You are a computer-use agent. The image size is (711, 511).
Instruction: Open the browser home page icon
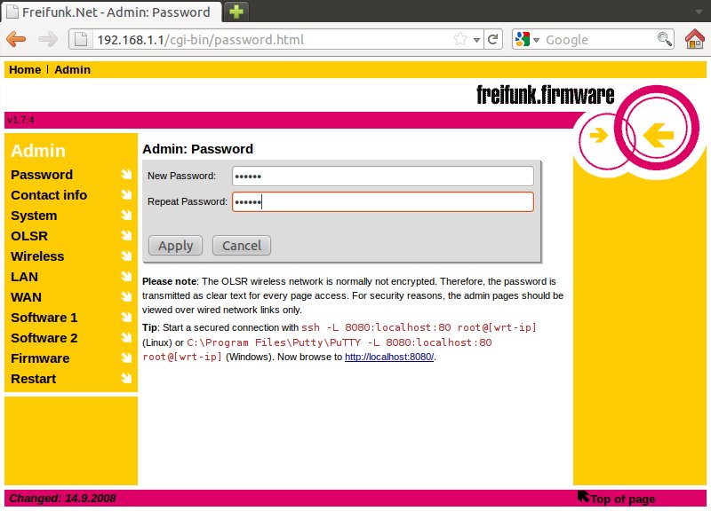tap(695, 39)
